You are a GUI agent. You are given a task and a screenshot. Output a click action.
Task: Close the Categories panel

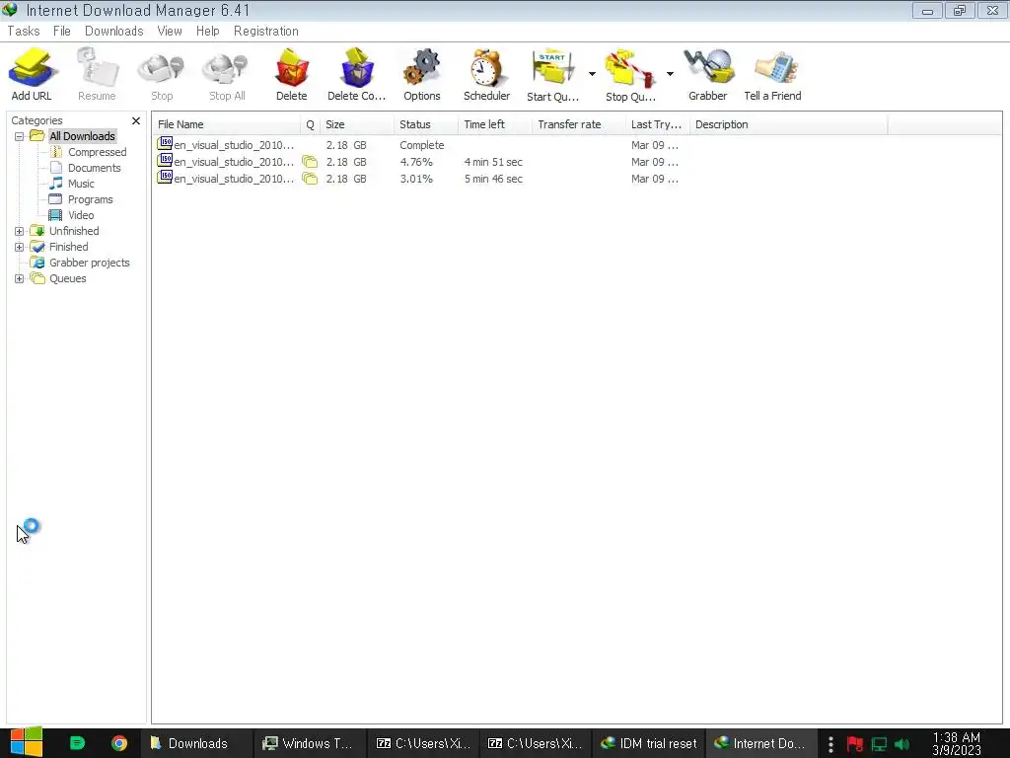(136, 120)
